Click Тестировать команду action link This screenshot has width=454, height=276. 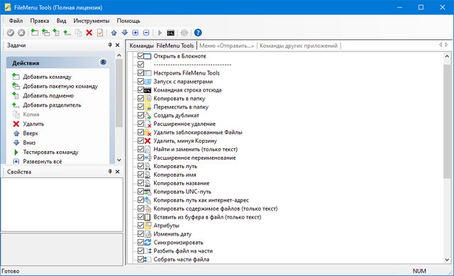pyautogui.click(x=50, y=152)
